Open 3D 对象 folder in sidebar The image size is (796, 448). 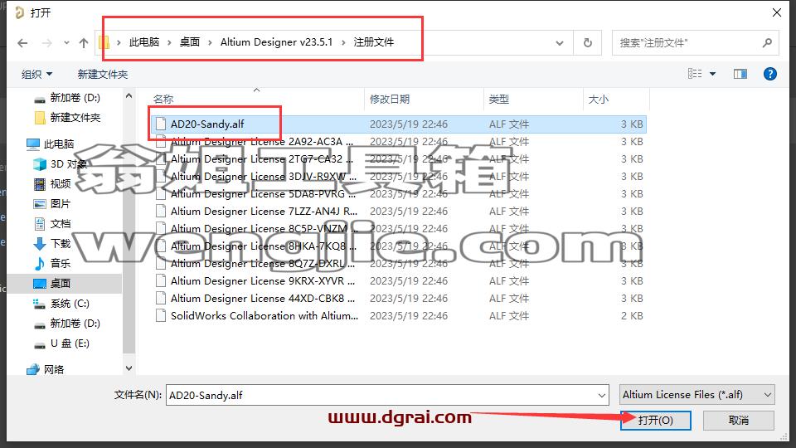pyautogui.click(x=61, y=164)
